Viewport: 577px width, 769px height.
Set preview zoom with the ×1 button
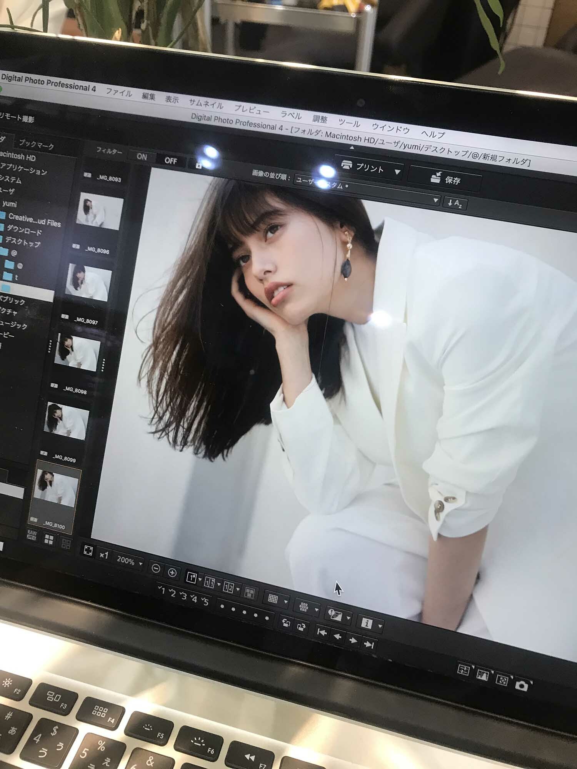(x=104, y=555)
